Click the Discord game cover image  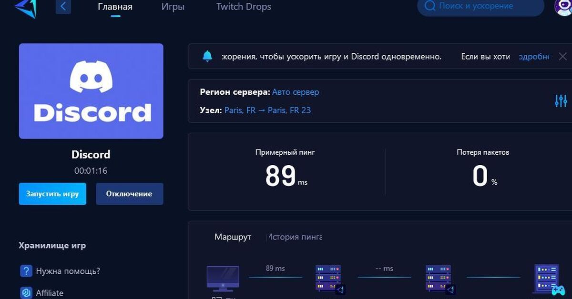pos(91,91)
